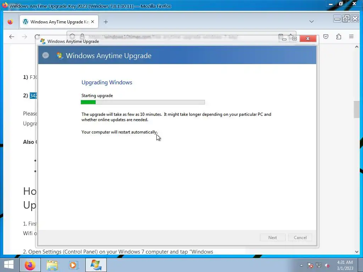
Task: Click "Your computer will restart automatically" text
Action: tap(119, 132)
